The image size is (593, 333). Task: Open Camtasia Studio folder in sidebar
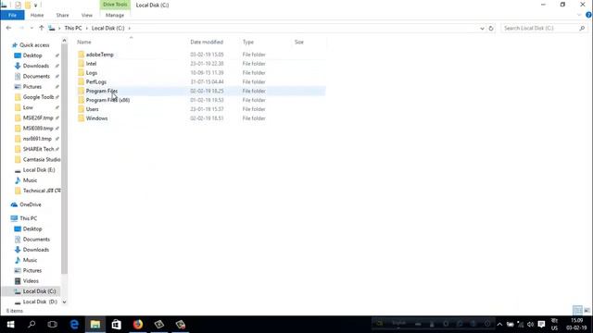pos(41,159)
